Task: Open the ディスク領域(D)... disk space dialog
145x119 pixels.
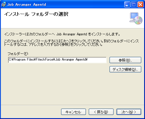Action: pyautogui.click(x=125, y=69)
